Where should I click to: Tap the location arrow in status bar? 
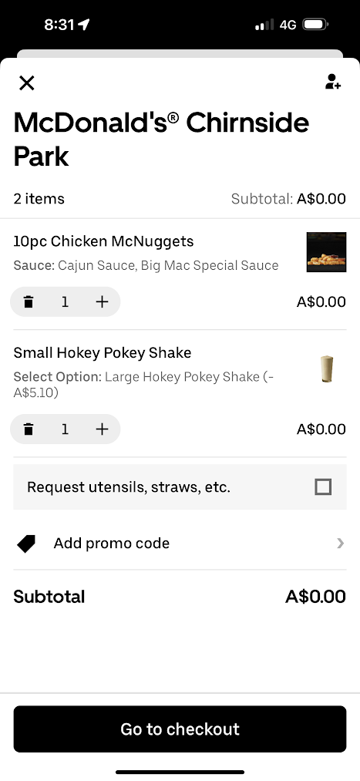point(84,25)
